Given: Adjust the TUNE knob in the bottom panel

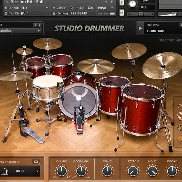Looking at the screenshot, I should [x=107, y=171].
